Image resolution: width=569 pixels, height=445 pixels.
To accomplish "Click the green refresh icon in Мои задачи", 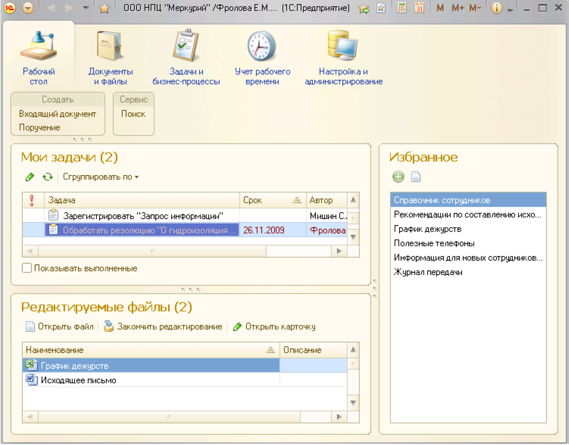I will pos(47,177).
